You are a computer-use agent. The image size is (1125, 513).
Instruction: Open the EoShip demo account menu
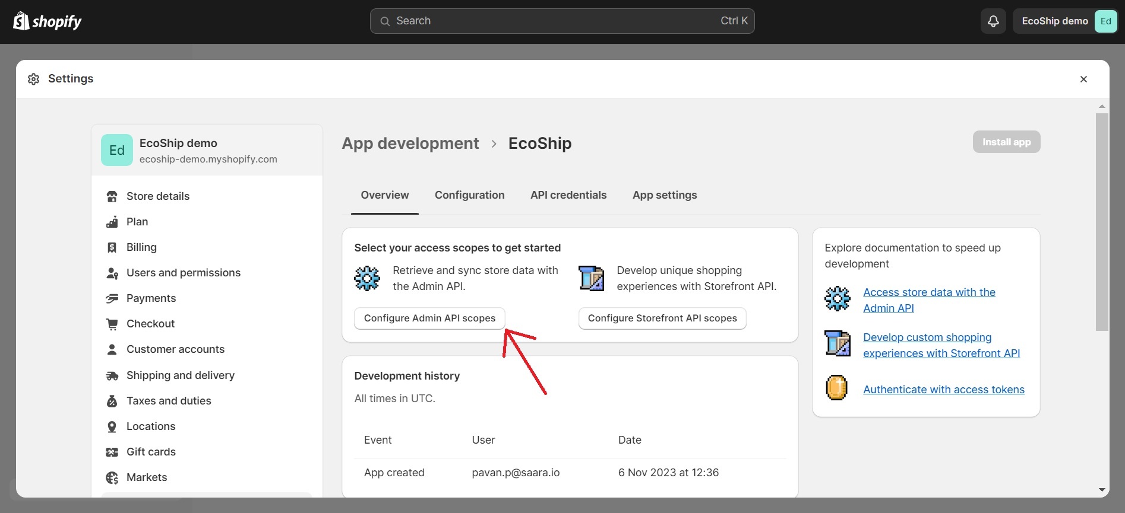pyautogui.click(x=1066, y=21)
